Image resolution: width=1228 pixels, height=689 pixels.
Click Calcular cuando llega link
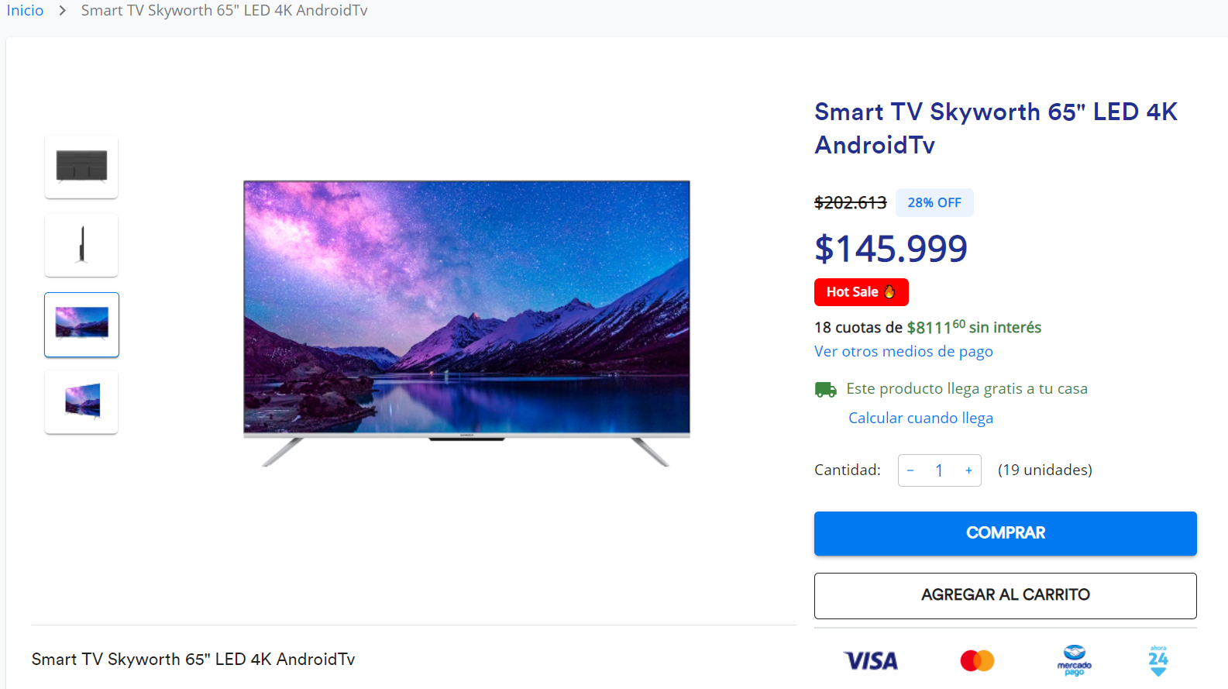[x=920, y=418]
